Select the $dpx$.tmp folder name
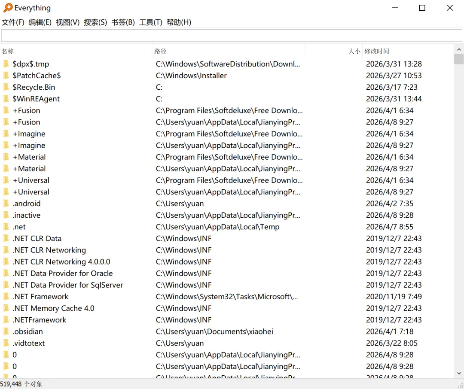 tap(31, 64)
